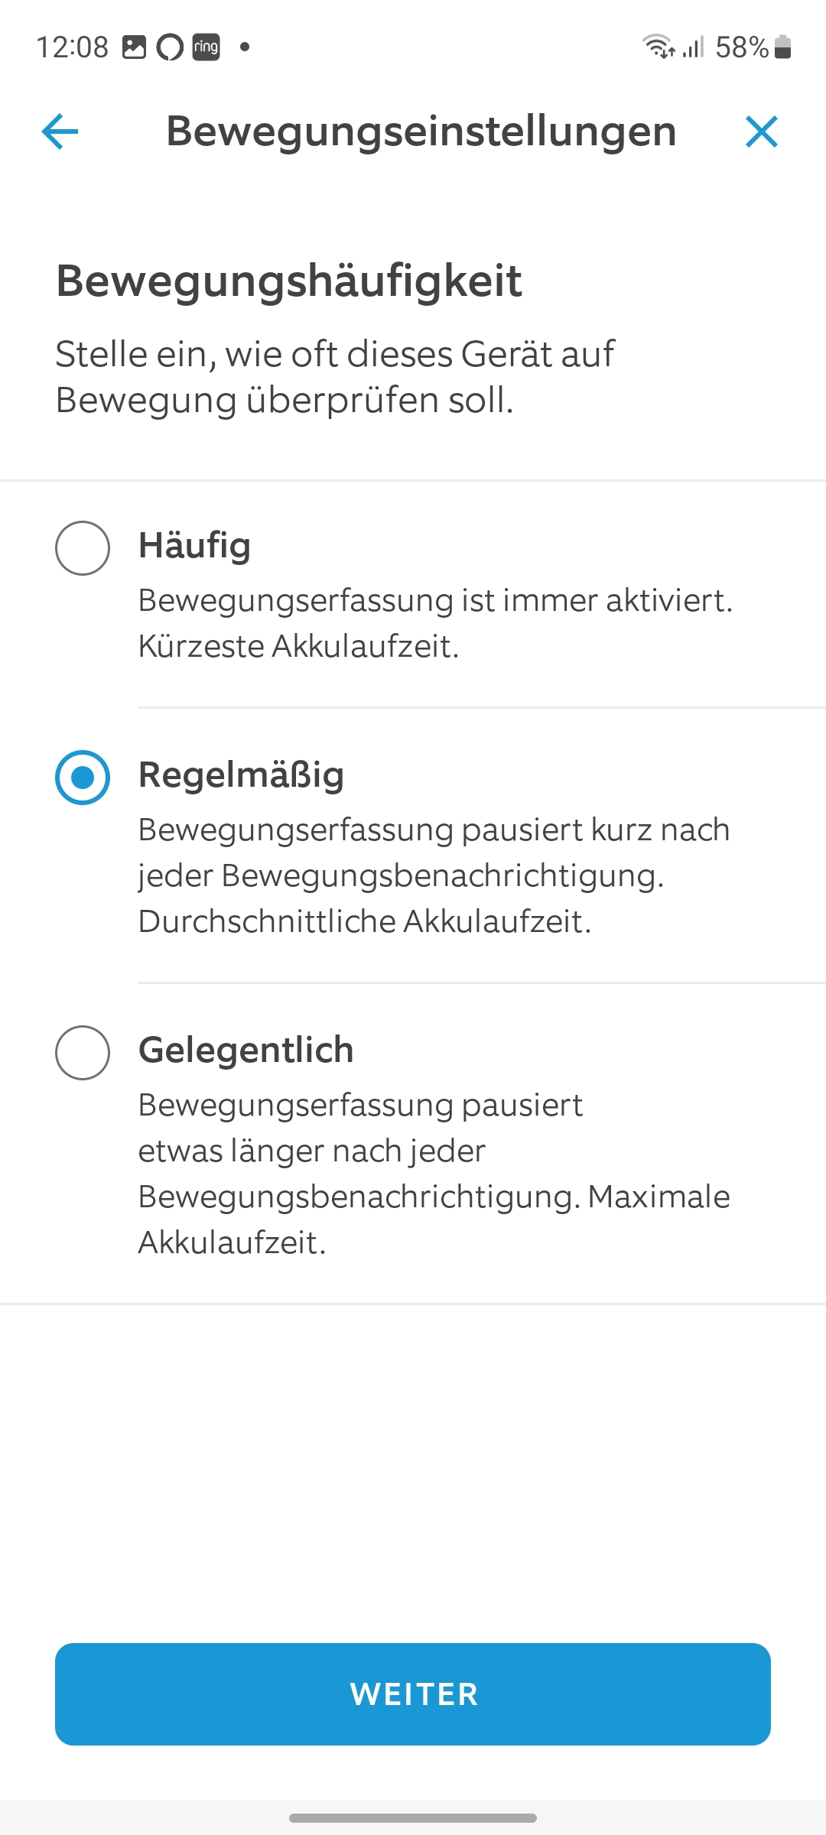
Task: Tap the mobile signal bars icon
Action: (694, 47)
